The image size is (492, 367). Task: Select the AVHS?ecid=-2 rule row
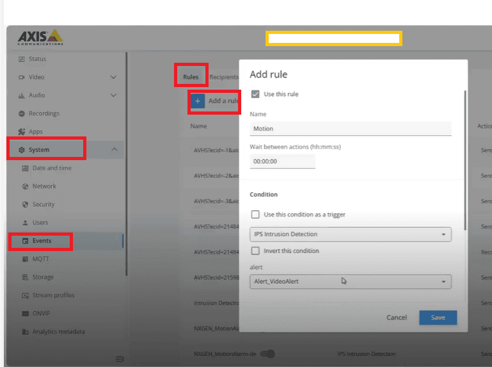coord(216,176)
